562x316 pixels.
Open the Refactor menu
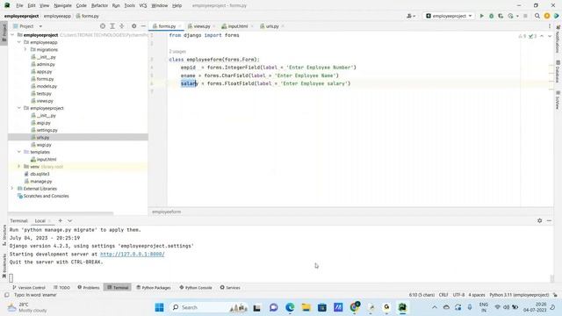(x=99, y=5)
